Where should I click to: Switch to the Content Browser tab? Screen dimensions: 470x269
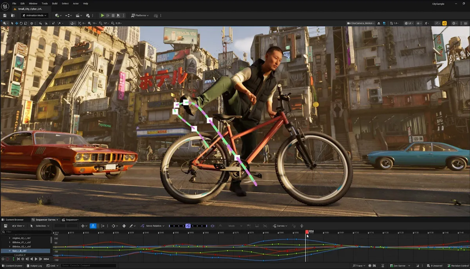[x=14, y=220]
